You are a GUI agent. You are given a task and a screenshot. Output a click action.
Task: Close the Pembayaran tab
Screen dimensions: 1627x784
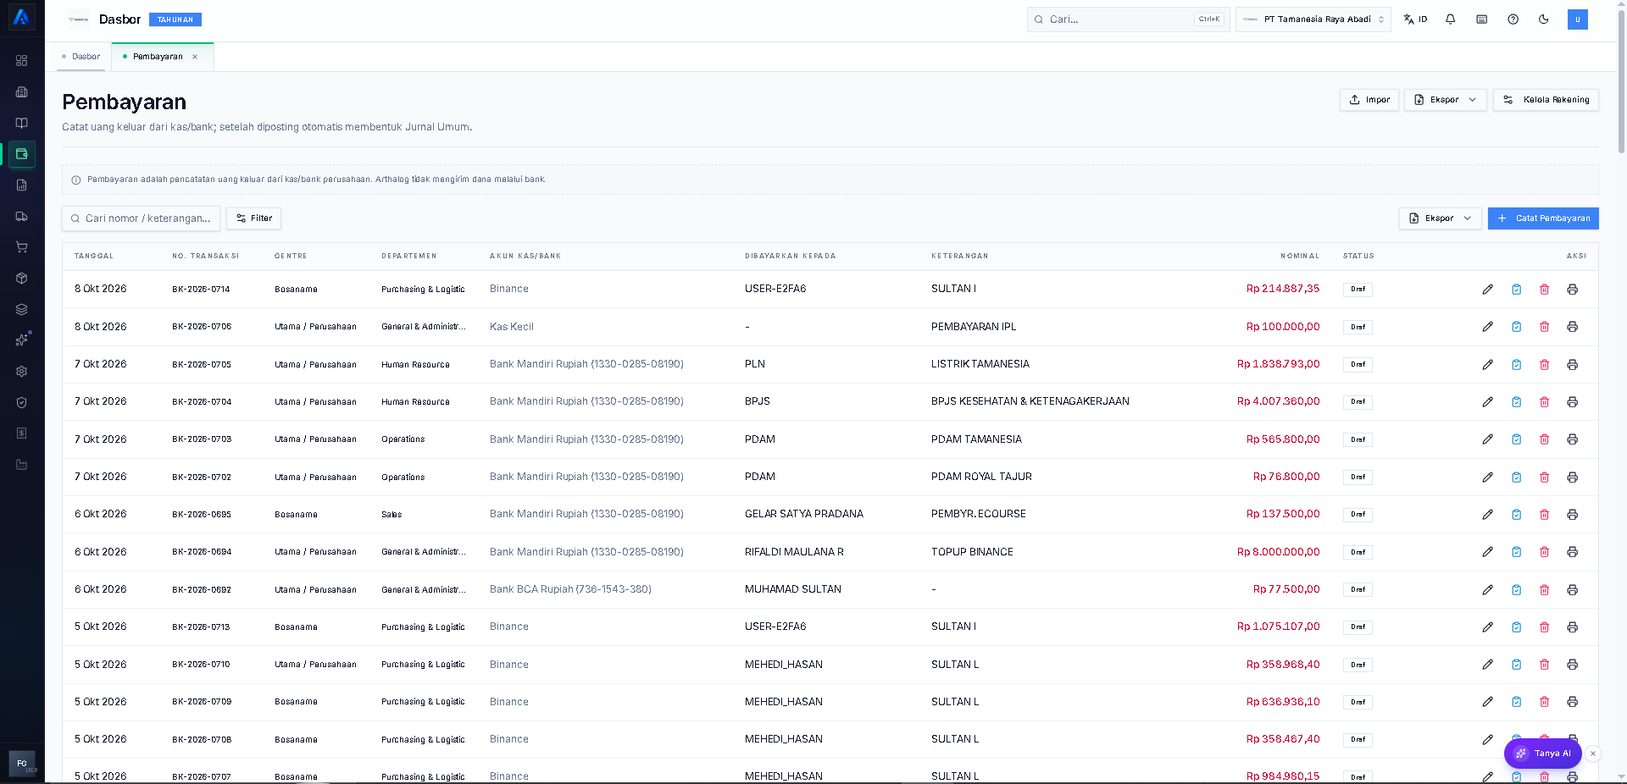click(195, 57)
